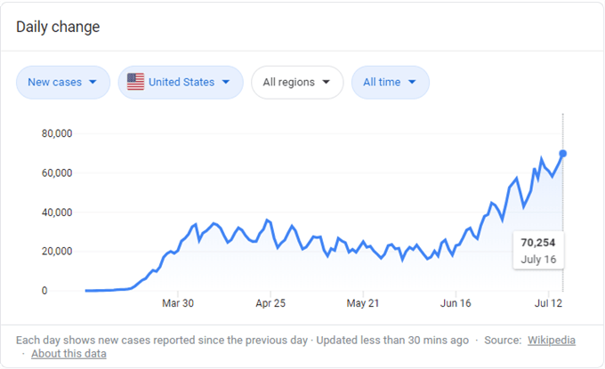Change the All time range selector
The height and width of the screenshot is (369, 605).
click(390, 82)
